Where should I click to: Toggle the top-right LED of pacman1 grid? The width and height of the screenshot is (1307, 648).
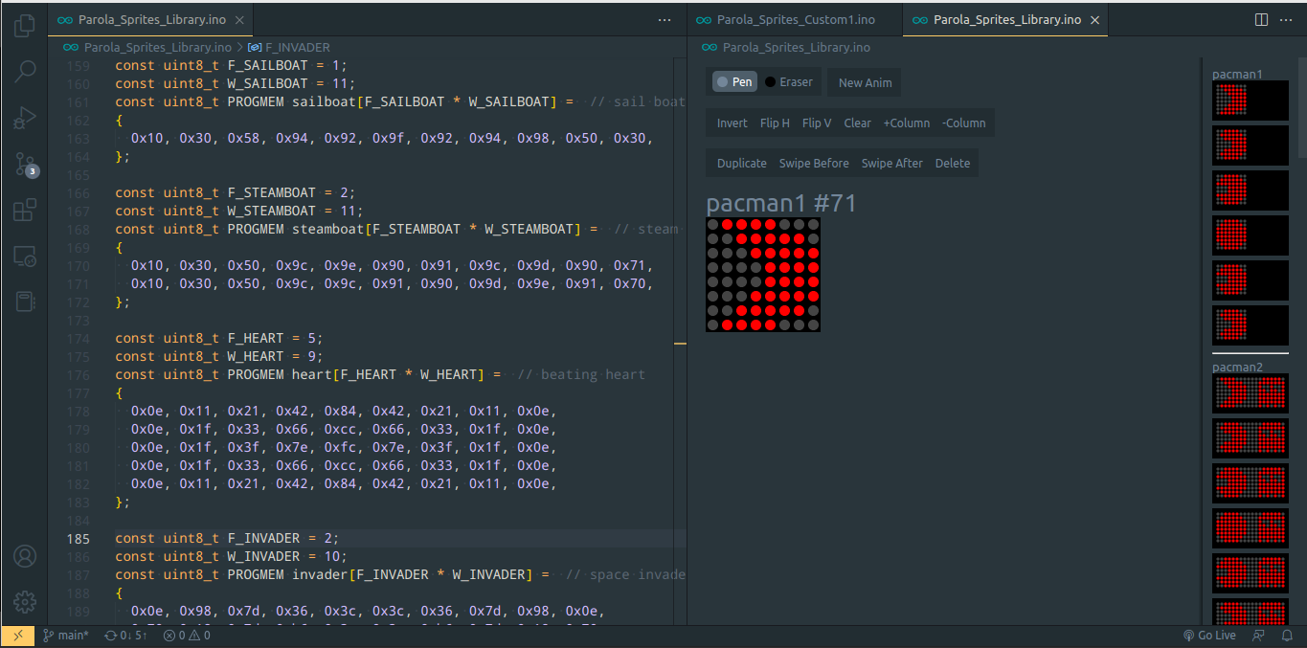(813, 224)
